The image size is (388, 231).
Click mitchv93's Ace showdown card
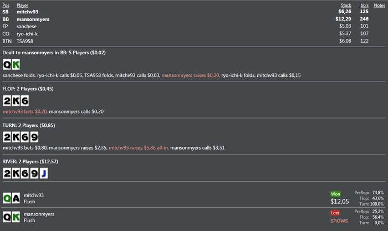coord(16,198)
